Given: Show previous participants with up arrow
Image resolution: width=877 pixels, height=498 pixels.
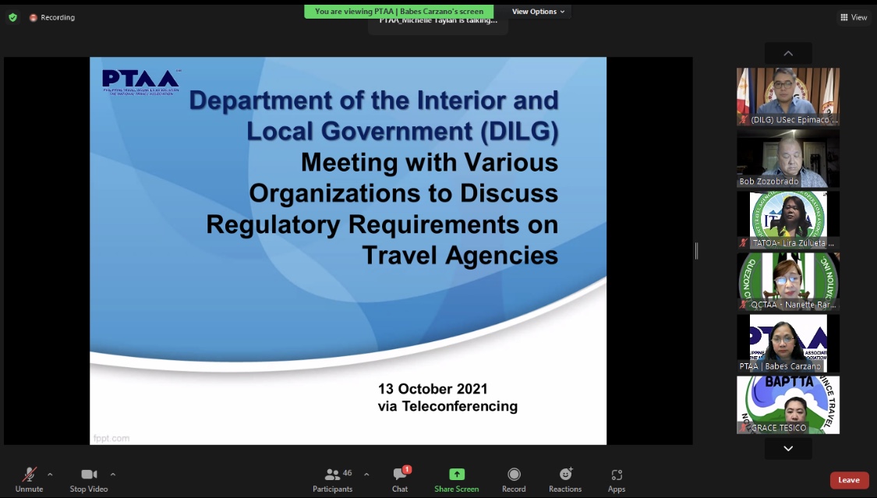Looking at the screenshot, I should 788,54.
